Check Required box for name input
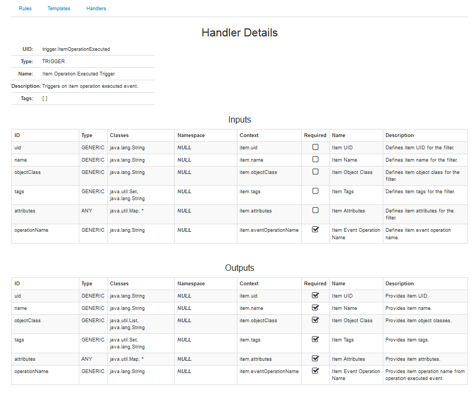This screenshot has height=395, width=475. [315, 159]
